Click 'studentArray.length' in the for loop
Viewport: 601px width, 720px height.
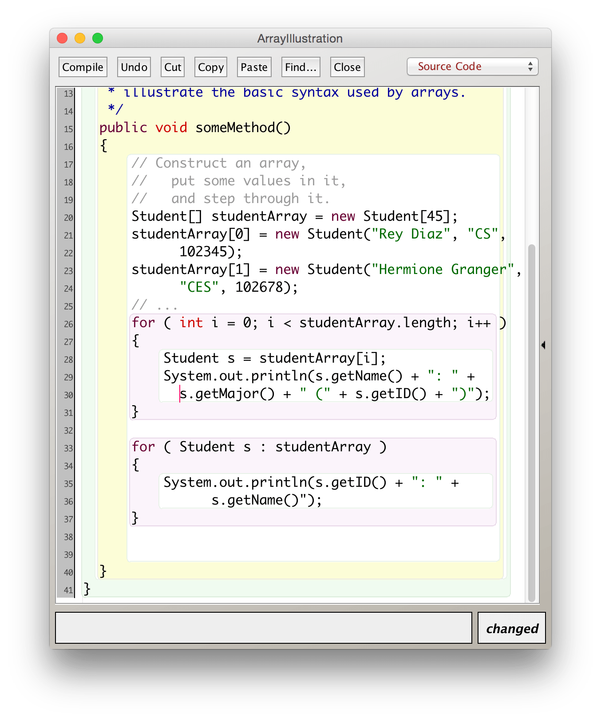point(376,323)
